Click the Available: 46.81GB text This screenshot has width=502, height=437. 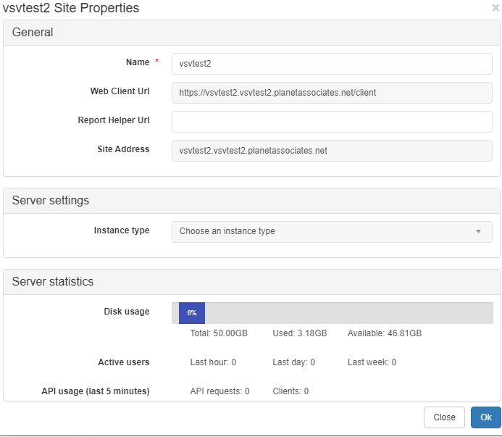click(x=385, y=333)
